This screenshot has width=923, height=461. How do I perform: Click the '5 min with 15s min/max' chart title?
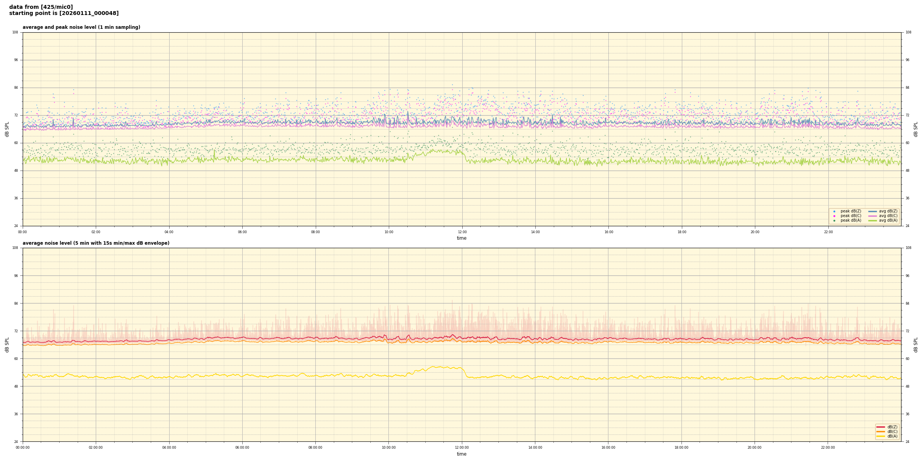point(96,243)
